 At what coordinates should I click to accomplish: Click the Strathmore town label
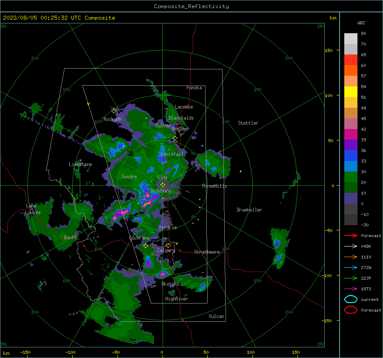pyautogui.click(x=207, y=252)
